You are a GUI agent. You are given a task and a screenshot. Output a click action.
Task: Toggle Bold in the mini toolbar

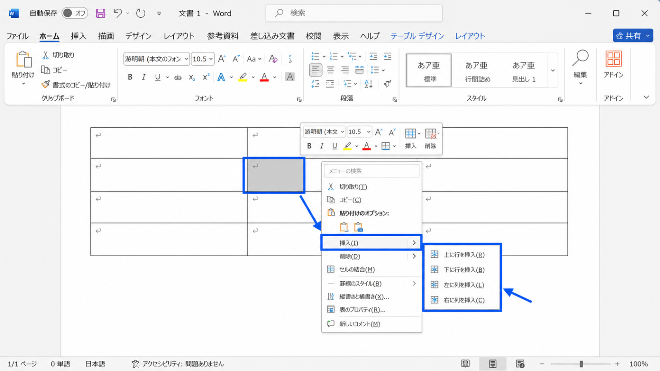click(x=309, y=146)
